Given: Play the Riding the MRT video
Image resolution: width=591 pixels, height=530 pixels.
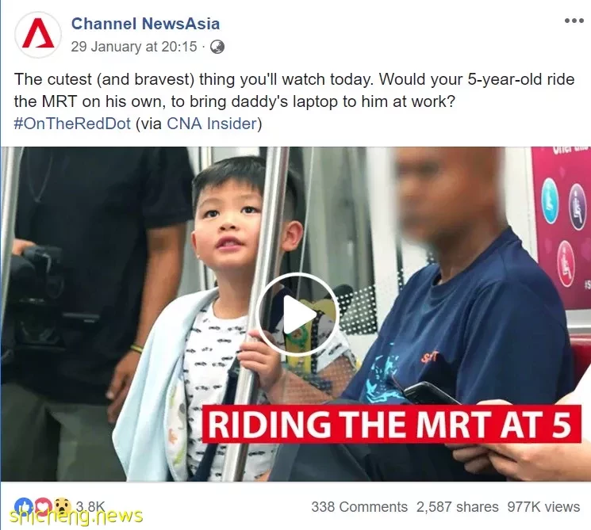Looking at the screenshot, I should [x=297, y=315].
